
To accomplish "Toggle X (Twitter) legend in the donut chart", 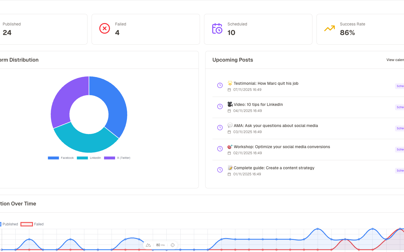I will [117, 158].
